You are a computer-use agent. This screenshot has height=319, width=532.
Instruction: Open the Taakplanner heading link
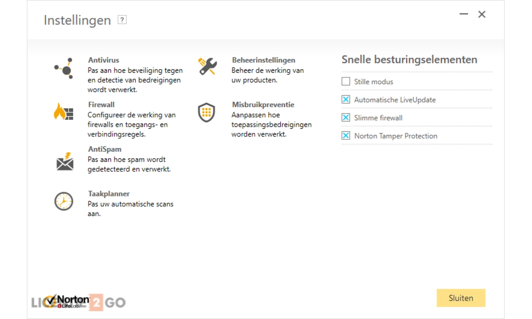[109, 194]
